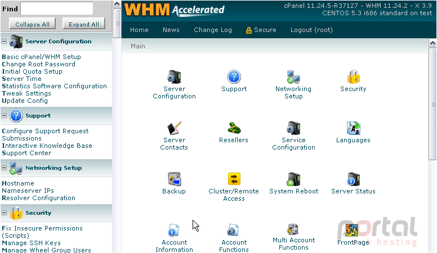437x253 pixels.
Task: Click sidebar scrollbar up arrow
Action: pyautogui.click(x=117, y=4)
